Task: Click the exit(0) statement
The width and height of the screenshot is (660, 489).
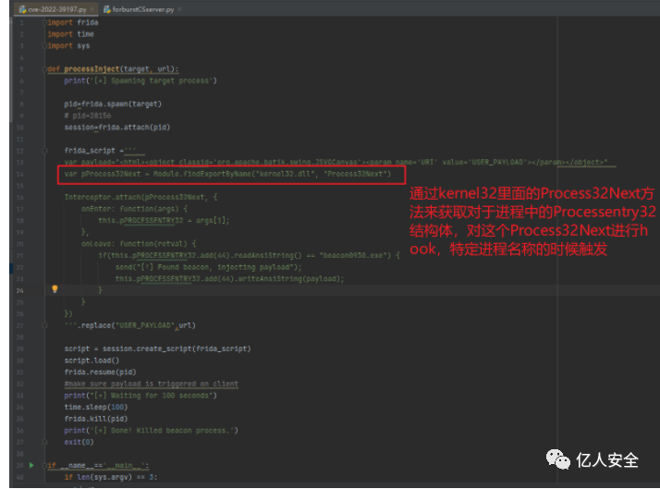Action: point(79,442)
